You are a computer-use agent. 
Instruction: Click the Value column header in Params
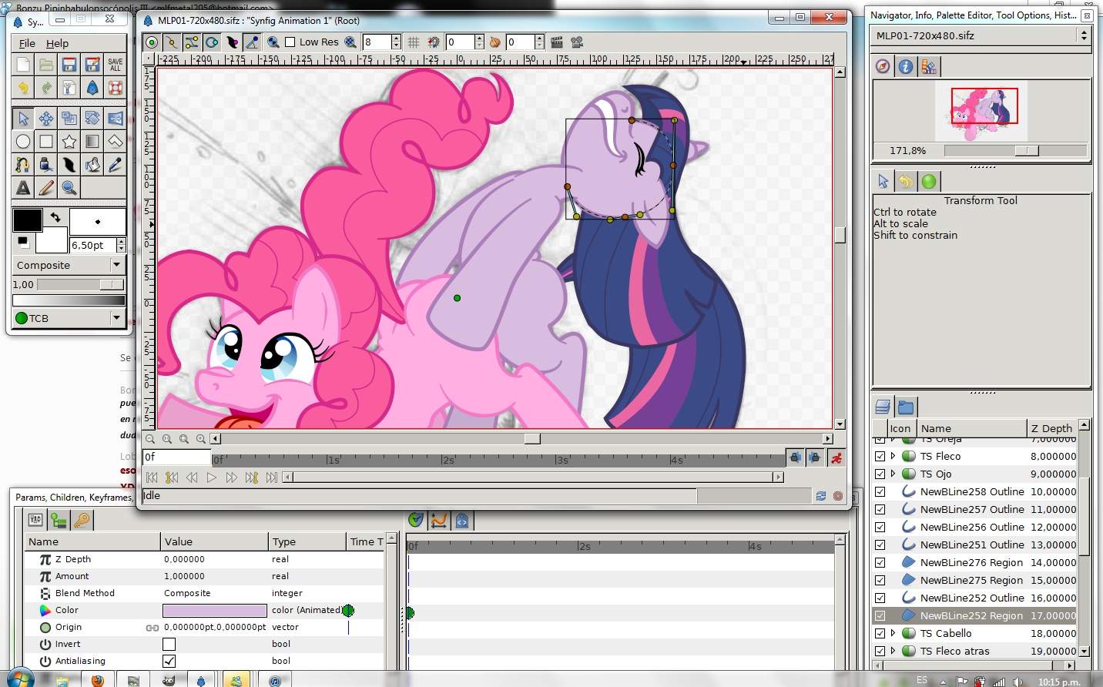[x=214, y=541]
